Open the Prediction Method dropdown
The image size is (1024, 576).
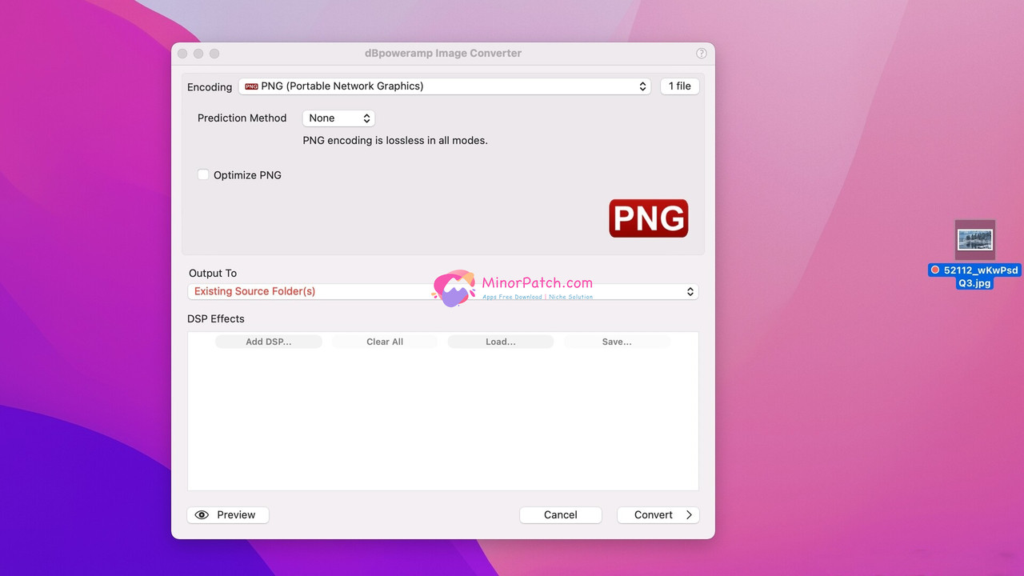pyautogui.click(x=338, y=118)
